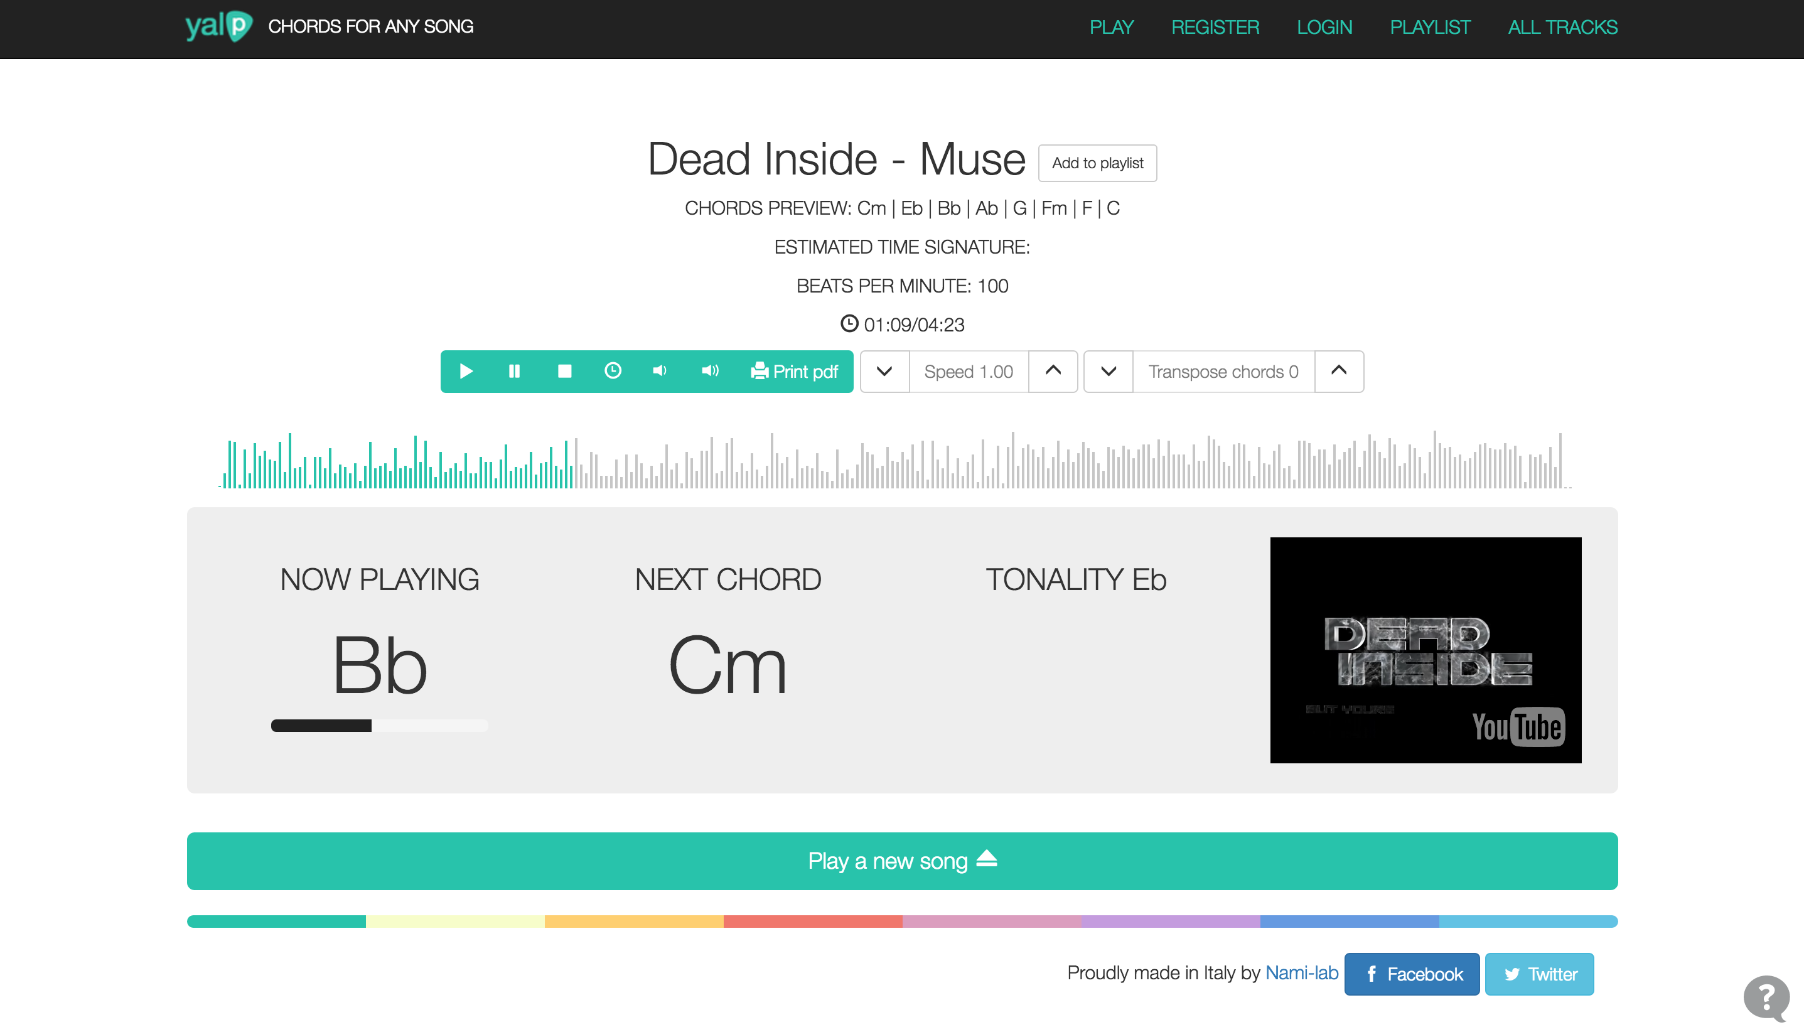Open the PLAYLIST page
This screenshot has width=1804, height=1032.
(x=1430, y=27)
